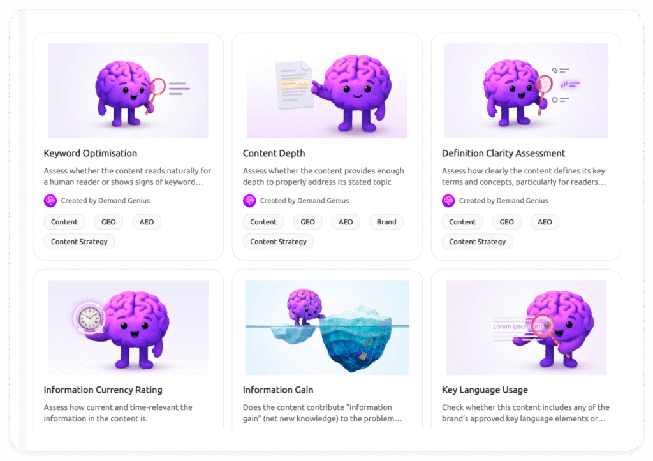653x461 pixels.
Task: Select Content Strategy tag on Content Depth card
Action: coord(278,242)
